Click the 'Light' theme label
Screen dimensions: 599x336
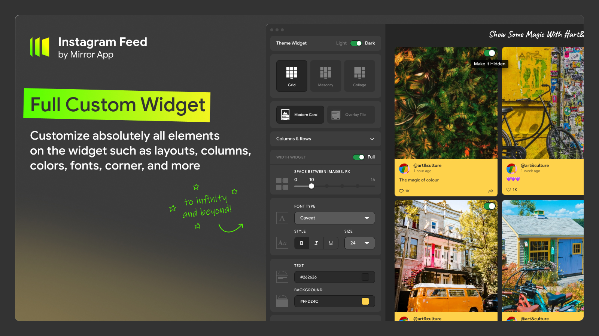click(341, 43)
